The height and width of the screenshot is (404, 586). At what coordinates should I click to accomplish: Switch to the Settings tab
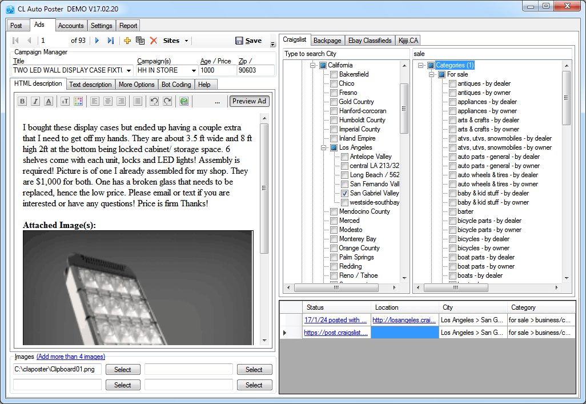tap(102, 26)
